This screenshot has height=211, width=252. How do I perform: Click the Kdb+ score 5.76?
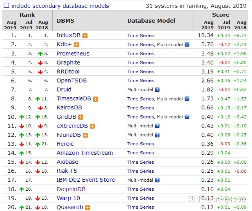[x=207, y=44]
